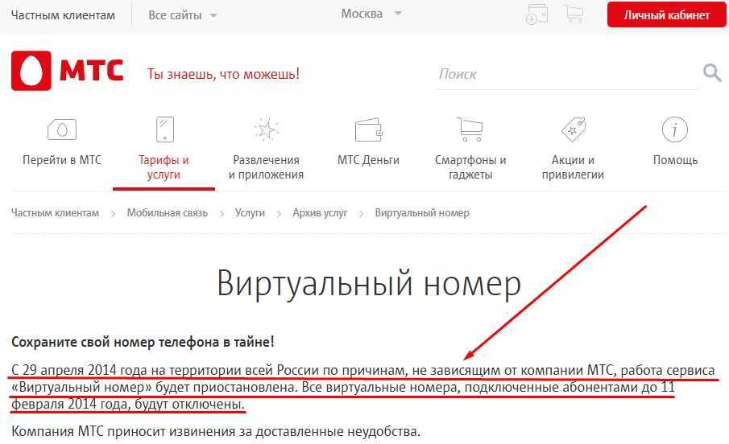Open Развлечения и приложения menu item
This screenshot has width=729, height=444.
[266, 167]
